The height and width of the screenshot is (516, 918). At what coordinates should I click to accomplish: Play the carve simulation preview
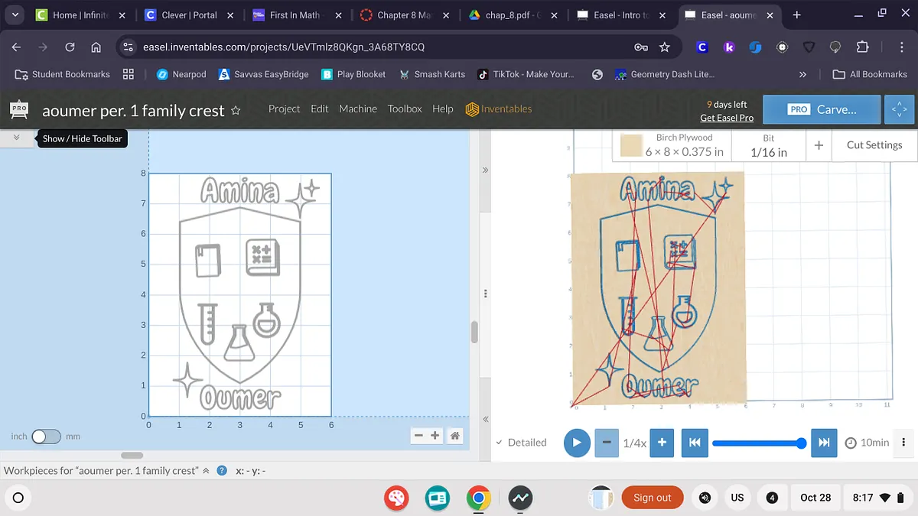(x=577, y=443)
